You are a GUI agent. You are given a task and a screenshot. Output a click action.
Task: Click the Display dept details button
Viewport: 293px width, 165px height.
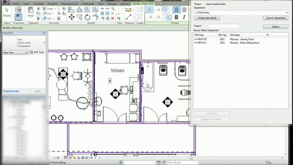207,18
